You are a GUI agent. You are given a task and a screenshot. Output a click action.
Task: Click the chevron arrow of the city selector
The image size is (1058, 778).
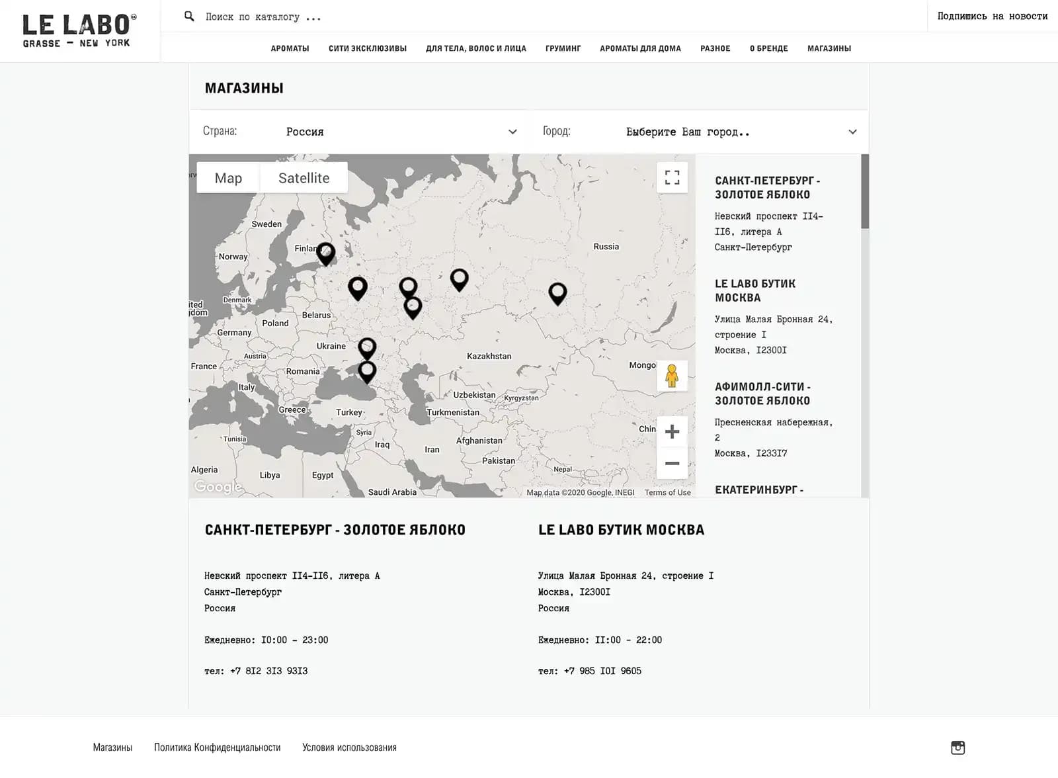click(x=852, y=132)
